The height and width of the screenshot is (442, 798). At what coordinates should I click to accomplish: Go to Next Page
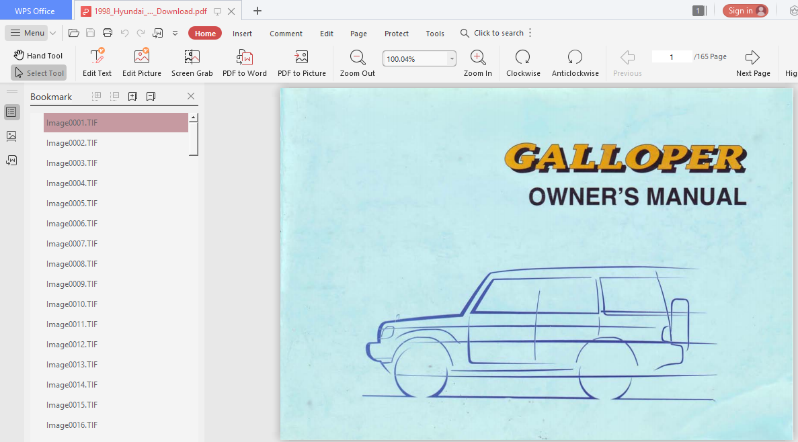(x=753, y=62)
